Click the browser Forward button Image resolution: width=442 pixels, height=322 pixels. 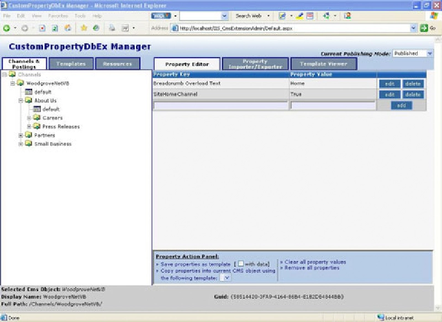(25, 28)
